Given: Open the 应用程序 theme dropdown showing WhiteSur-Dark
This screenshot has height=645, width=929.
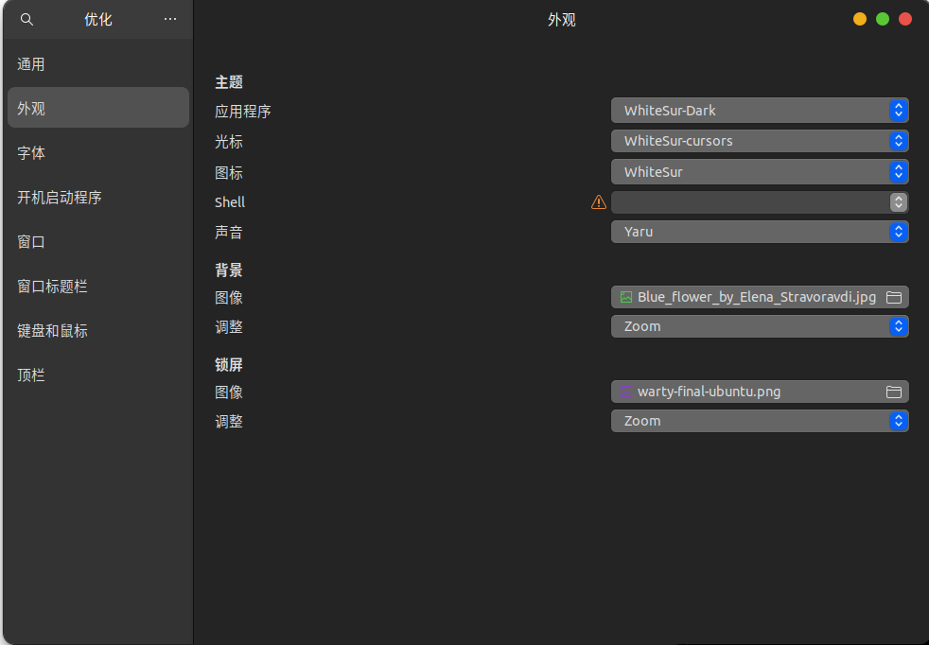Looking at the screenshot, I should pos(760,110).
